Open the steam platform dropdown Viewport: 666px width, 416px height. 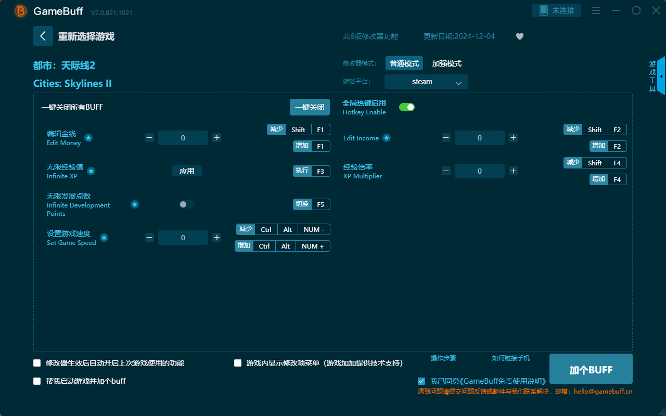(x=426, y=82)
